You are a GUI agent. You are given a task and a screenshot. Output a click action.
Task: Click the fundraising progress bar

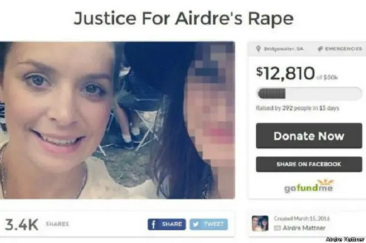click(x=309, y=94)
